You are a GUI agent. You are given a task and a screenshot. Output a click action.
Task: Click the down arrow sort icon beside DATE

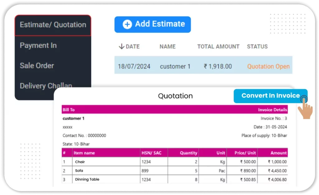tap(121, 46)
